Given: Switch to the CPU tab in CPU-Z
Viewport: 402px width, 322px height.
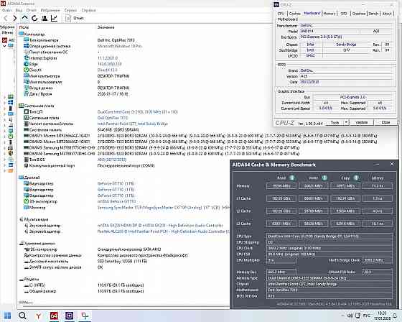Looking at the screenshot, I should click(x=281, y=14).
